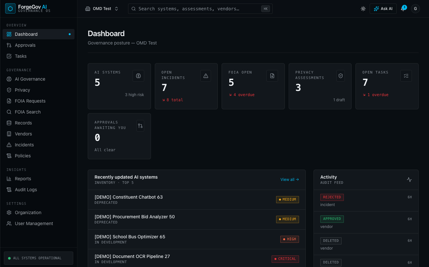Open the [DEMO] Constituent Chatbot 63 row

[197, 200]
